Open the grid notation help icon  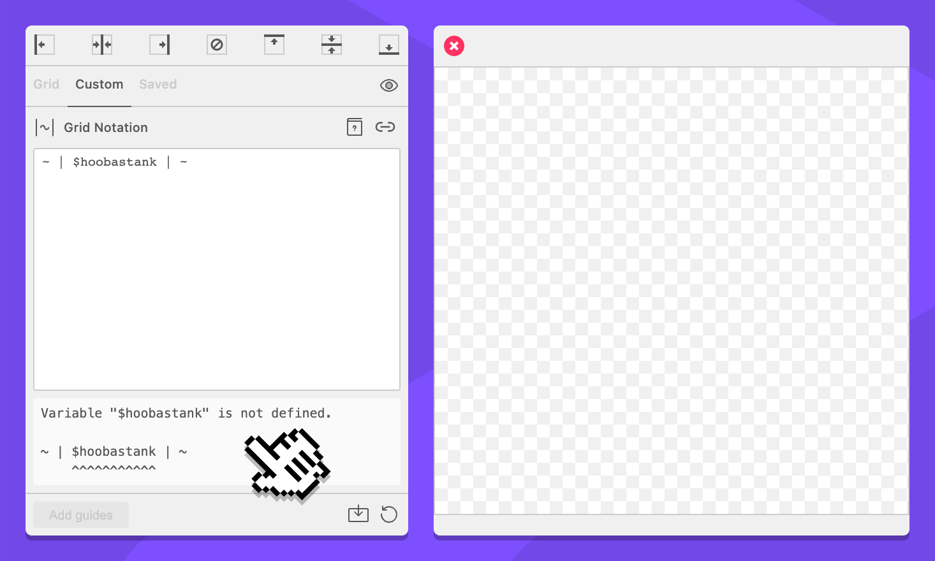coord(355,127)
